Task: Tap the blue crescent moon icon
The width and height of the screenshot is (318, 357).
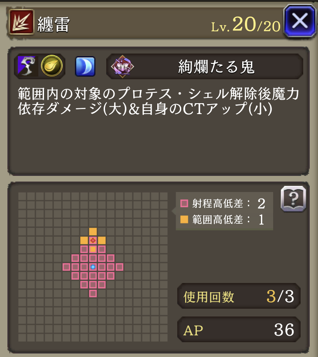Action: tap(85, 66)
